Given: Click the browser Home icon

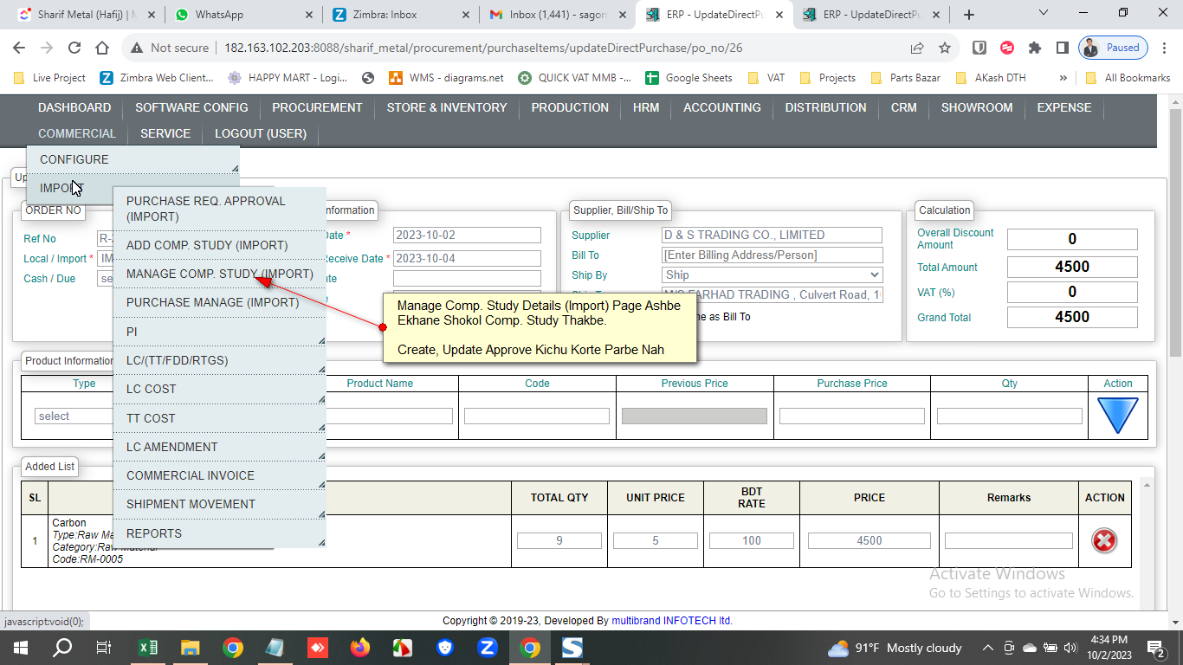Looking at the screenshot, I should pyautogui.click(x=102, y=48).
